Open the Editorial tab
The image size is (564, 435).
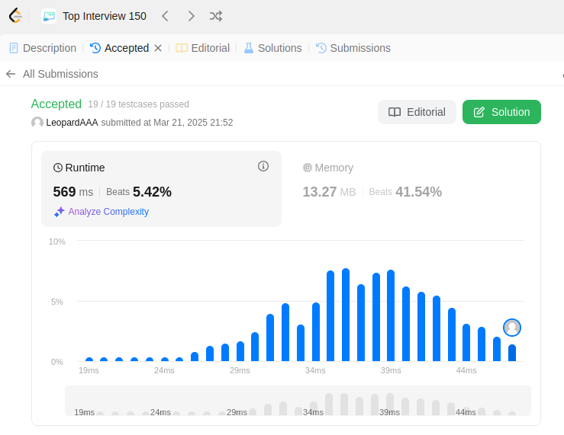coord(203,48)
